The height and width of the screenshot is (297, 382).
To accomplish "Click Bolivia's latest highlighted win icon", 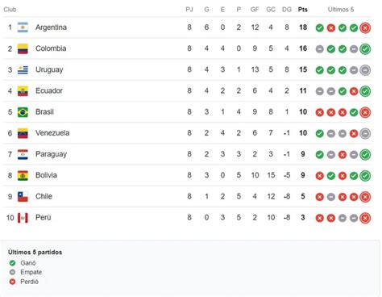I will (x=365, y=176).
